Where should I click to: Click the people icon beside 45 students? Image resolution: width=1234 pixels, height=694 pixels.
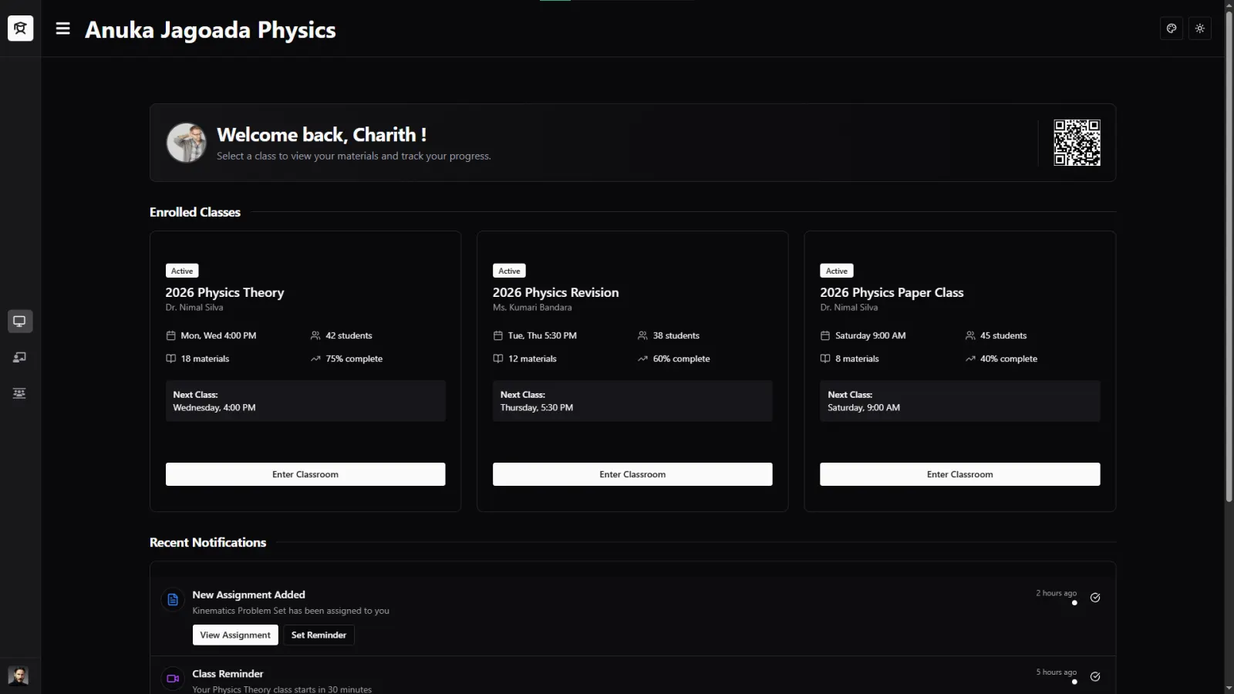pos(970,335)
